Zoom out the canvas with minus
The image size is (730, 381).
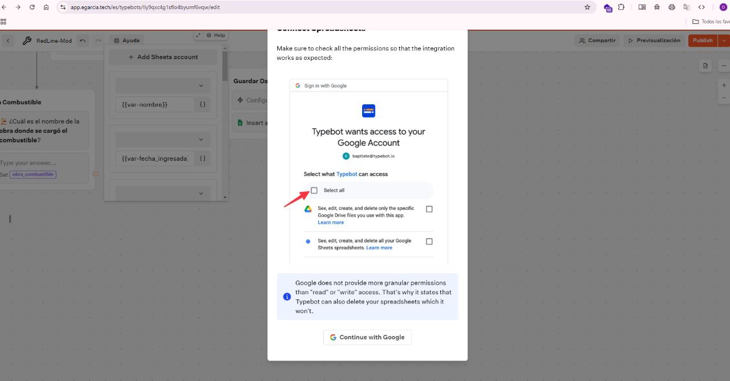(724, 98)
